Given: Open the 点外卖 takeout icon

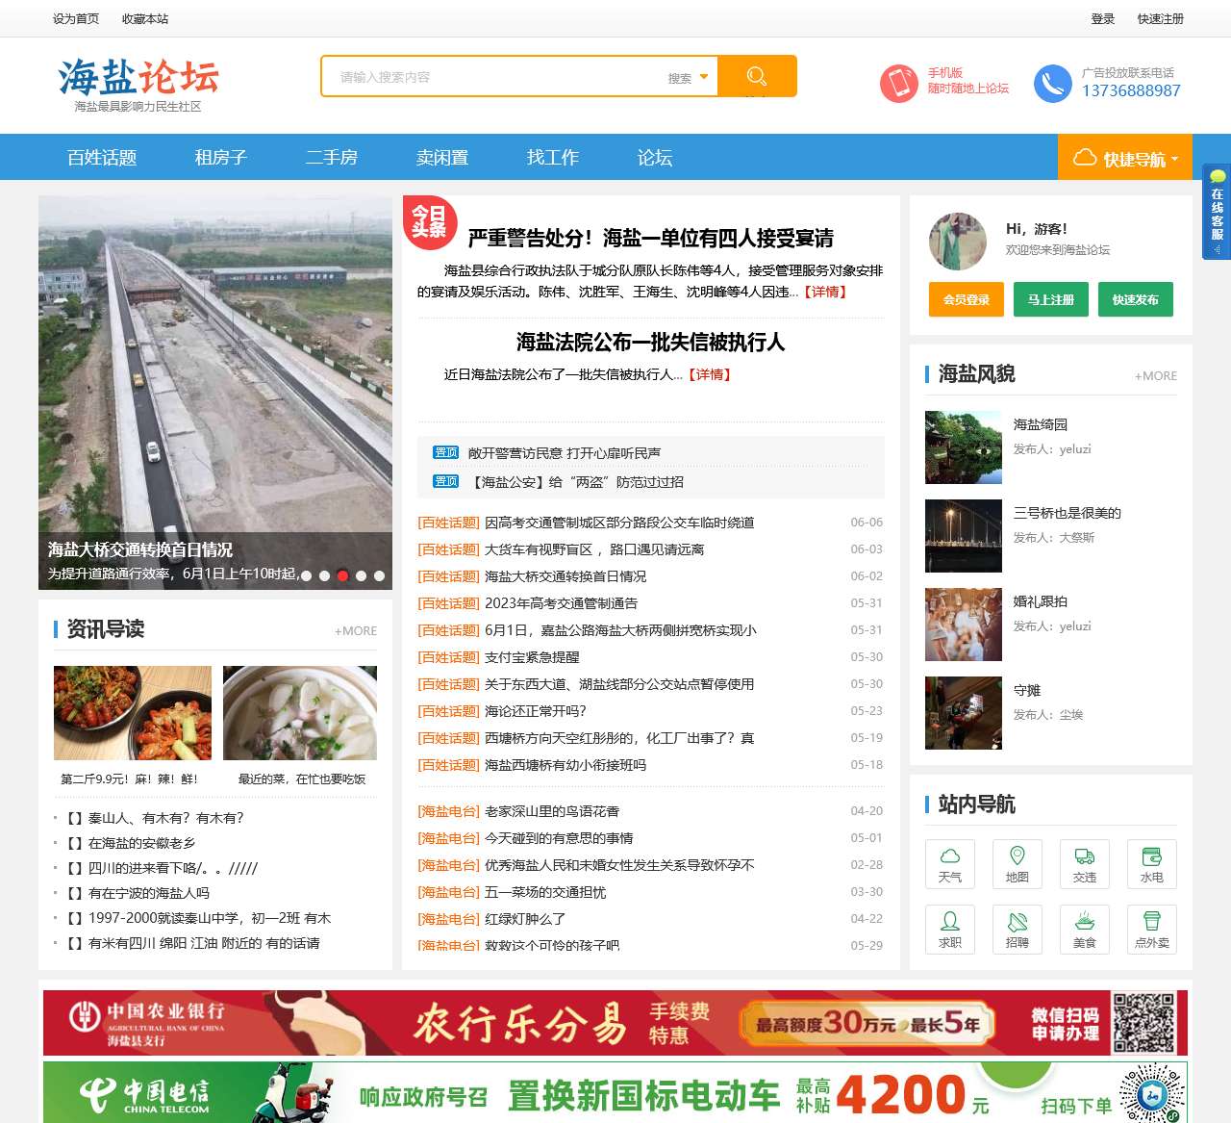Looking at the screenshot, I should coord(1151,929).
